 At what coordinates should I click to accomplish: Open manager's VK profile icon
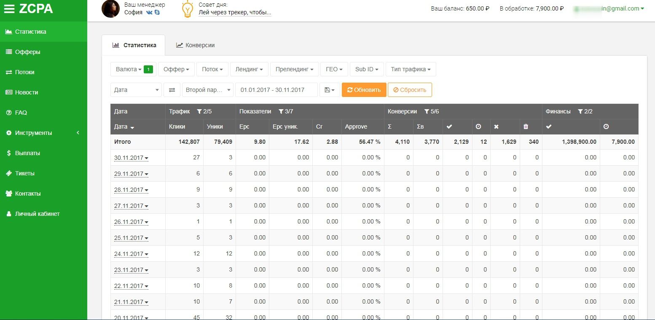(x=150, y=13)
